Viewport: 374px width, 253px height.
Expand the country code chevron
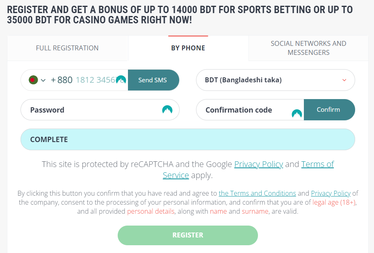tap(43, 80)
